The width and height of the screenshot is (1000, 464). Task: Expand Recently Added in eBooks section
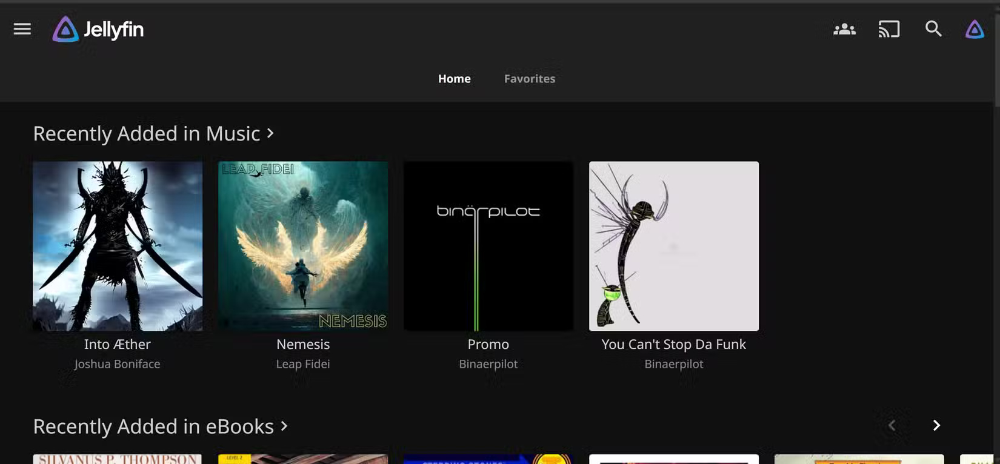point(160,426)
